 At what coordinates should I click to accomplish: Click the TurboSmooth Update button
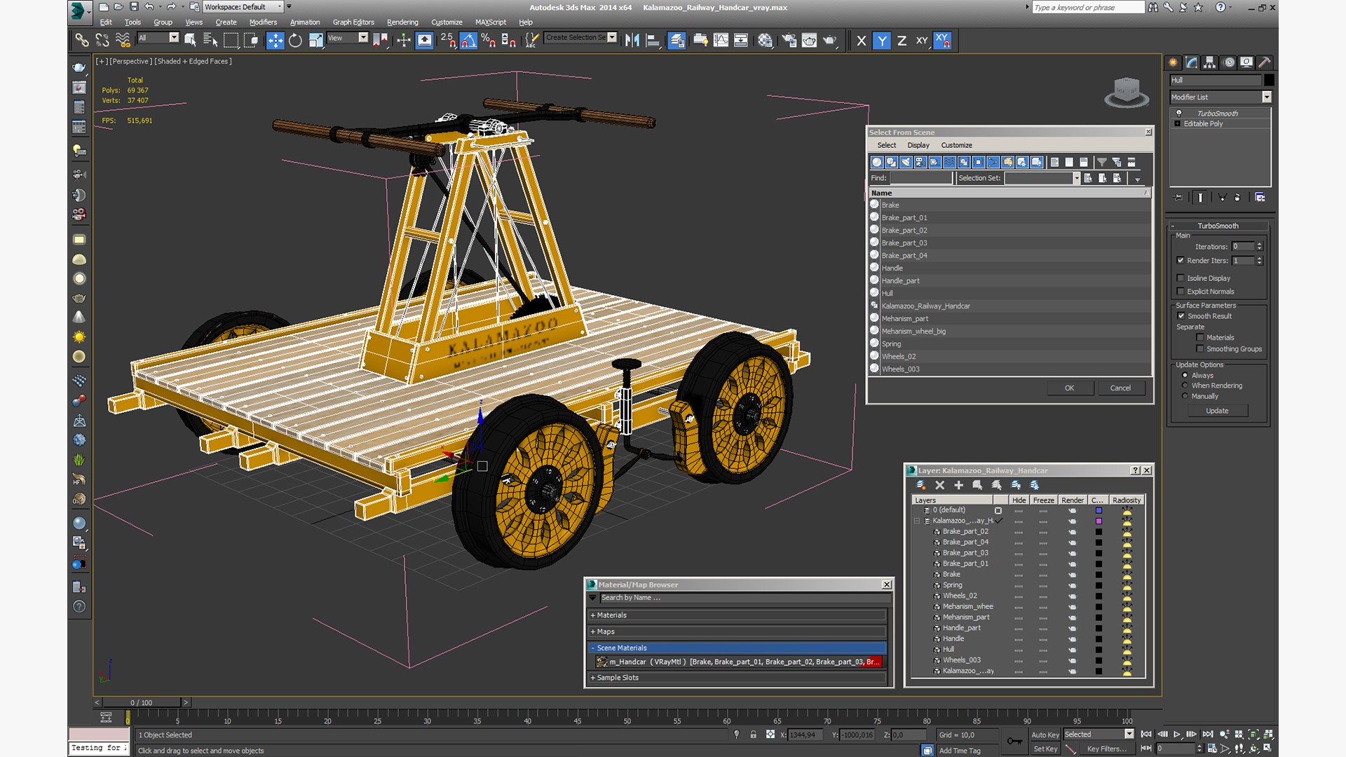pyautogui.click(x=1217, y=411)
